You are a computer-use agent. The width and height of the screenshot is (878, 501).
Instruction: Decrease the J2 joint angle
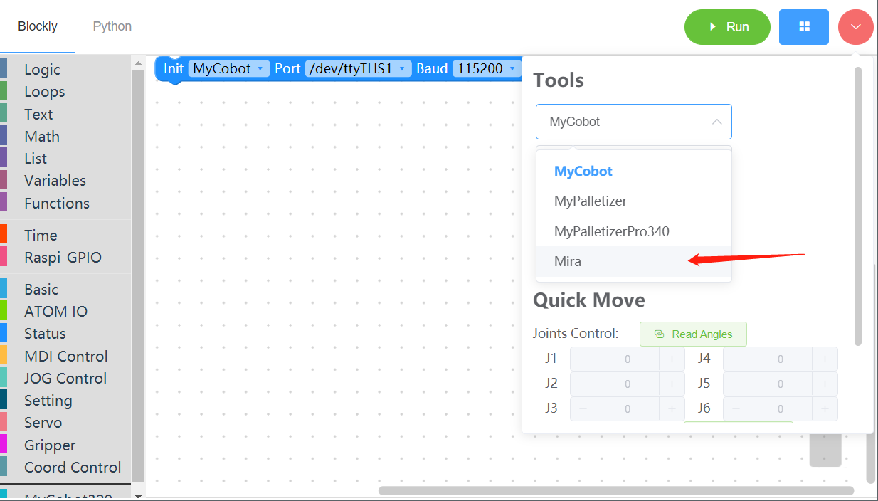[x=583, y=384]
